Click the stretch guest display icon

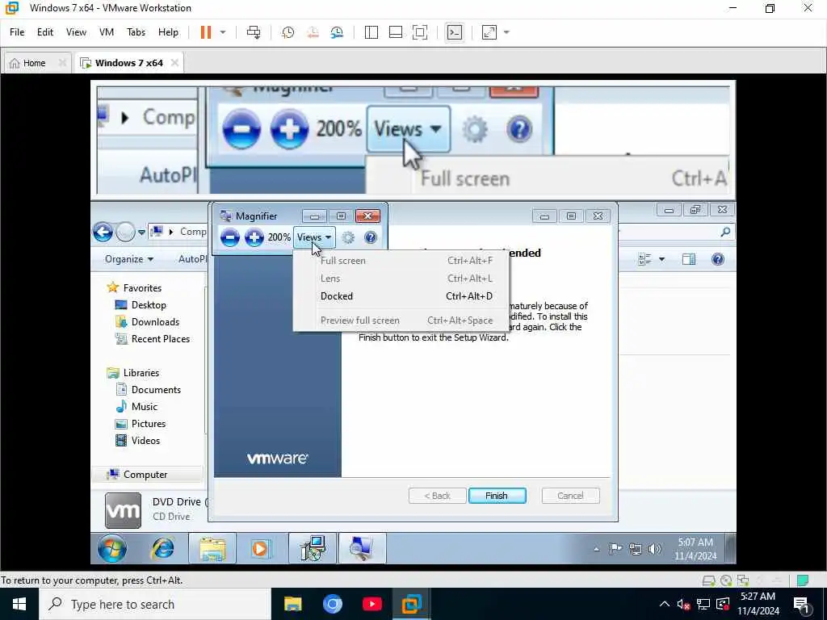[489, 32]
